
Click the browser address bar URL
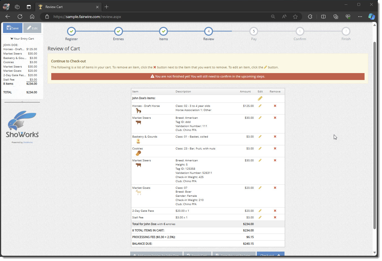[87, 17]
